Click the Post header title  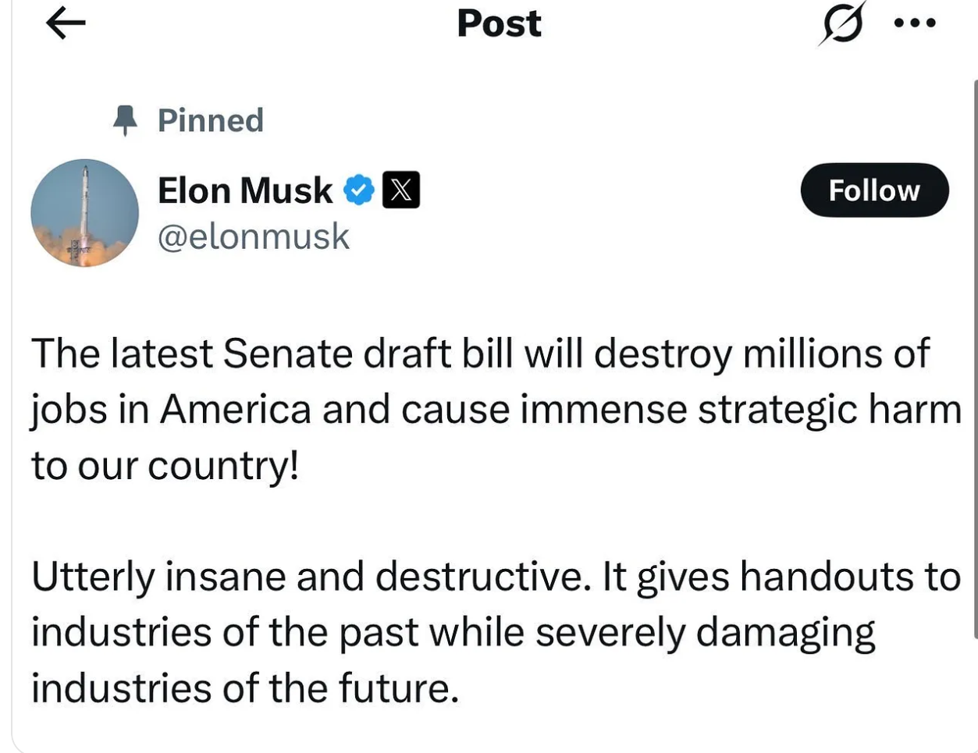pos(499,23)
